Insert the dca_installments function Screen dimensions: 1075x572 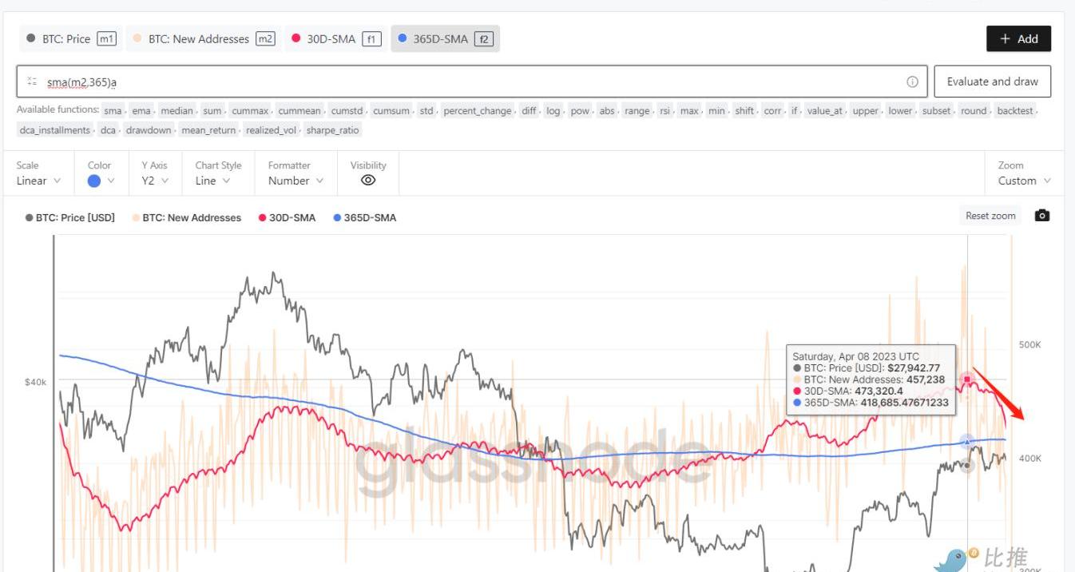click(54, 130)
